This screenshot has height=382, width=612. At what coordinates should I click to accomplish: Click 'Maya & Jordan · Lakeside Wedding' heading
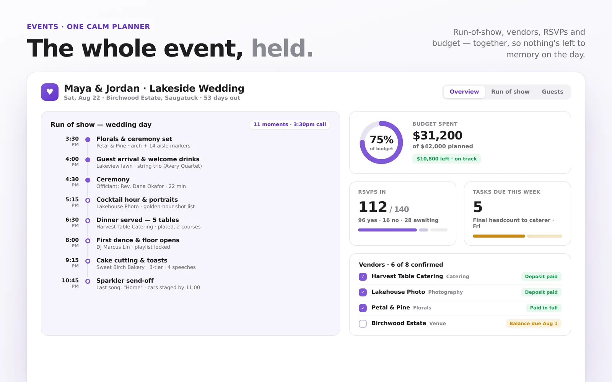pos(154,88)
